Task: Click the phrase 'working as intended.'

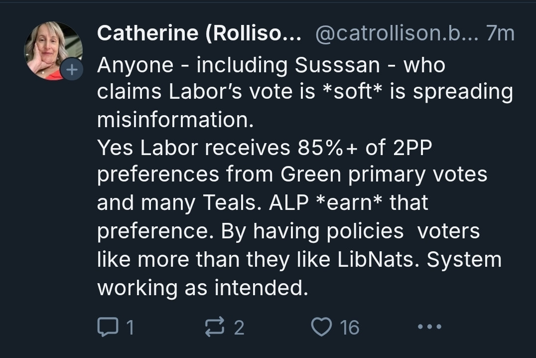Action: tap(203, 288)
